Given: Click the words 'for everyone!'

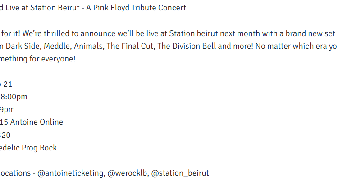Looking at the screenshot, I should click(x=52, y=59).
